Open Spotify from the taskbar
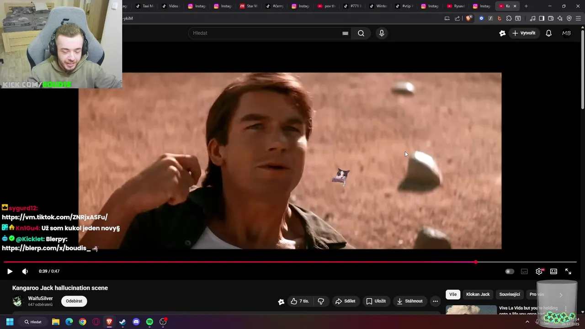The width and height of the screenshot is (585, 329). (149, 322)
